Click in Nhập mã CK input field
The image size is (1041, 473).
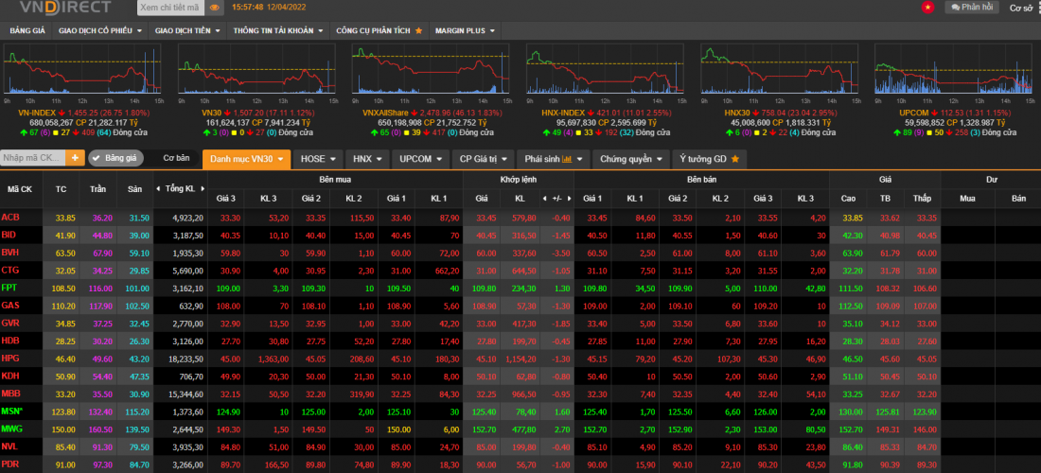[33, 158]
